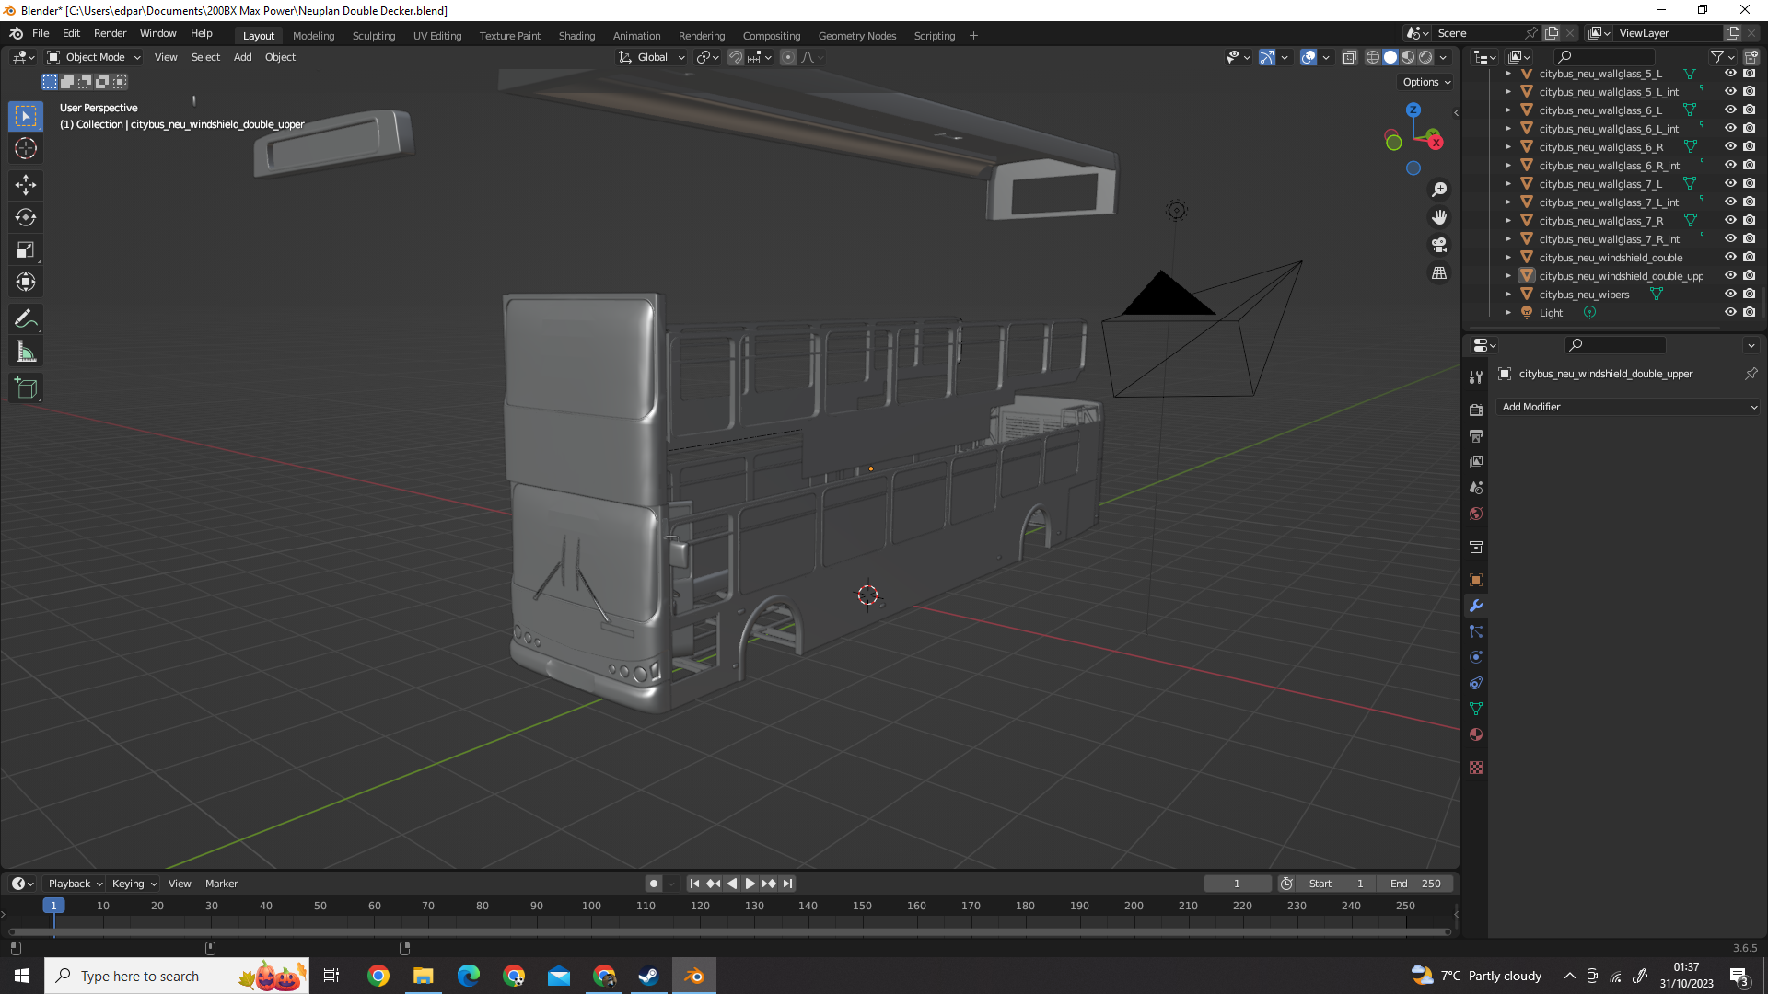Toggle camera view in viewport
This screenshot has height=994, width=1768.
1439,245
